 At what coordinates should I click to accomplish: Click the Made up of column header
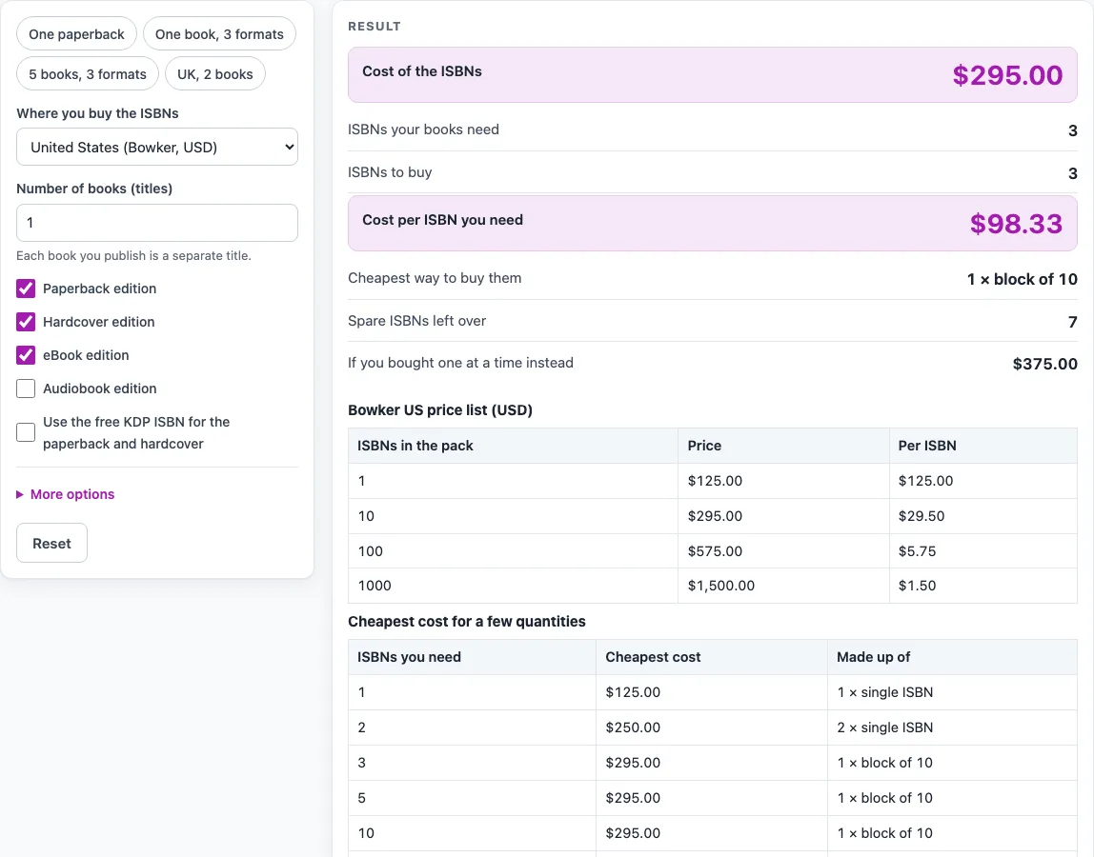coord(873,657)
